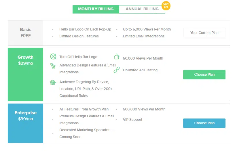Click the thumbs-up icon beside 50,000 Views

[x=117, y=57]
